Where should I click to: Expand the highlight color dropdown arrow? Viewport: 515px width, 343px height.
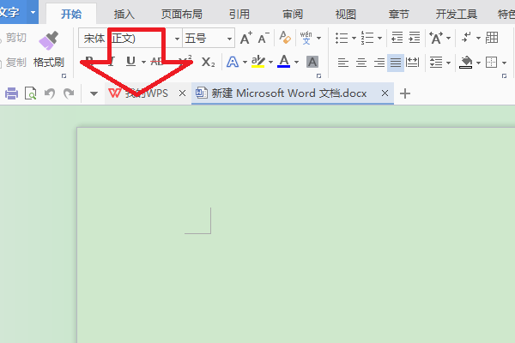point(270,62)
